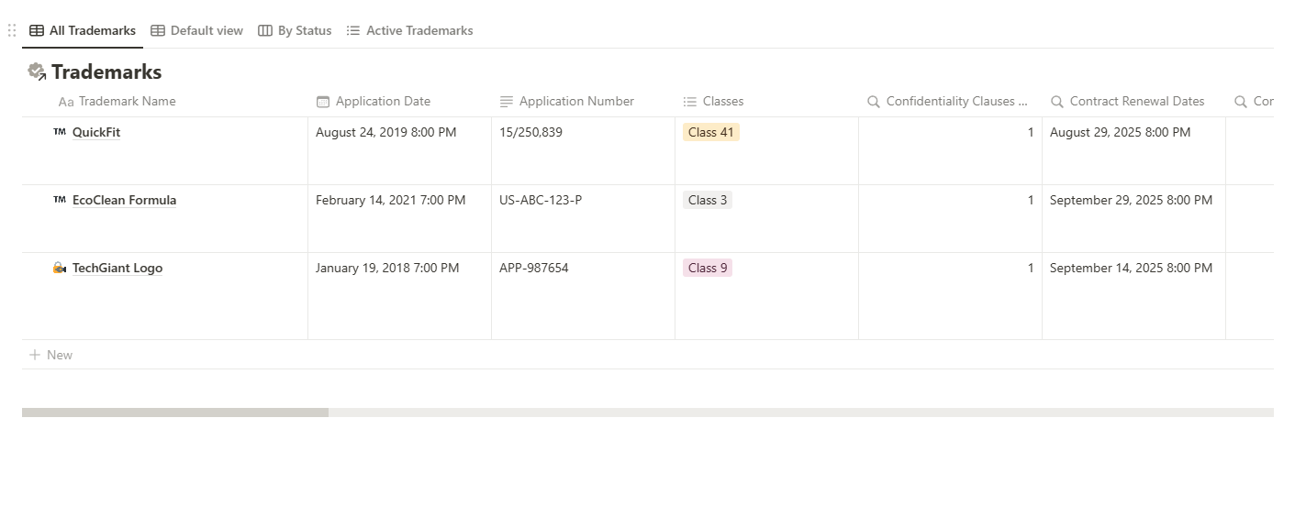Open the Trademark Name column header menu
Image resolution: width=1306 pixels, height=506 pixels.
coord(127,102)
